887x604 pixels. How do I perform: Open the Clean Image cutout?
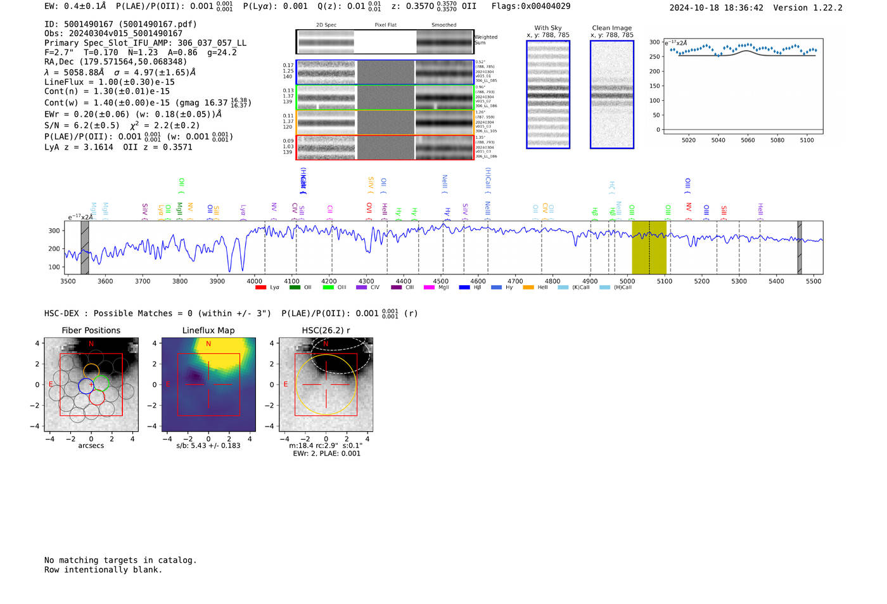click(612, 94)
